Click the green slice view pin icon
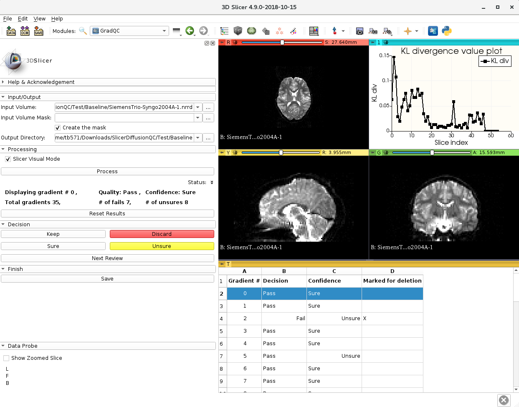519x407 pixels. (373, 153)
